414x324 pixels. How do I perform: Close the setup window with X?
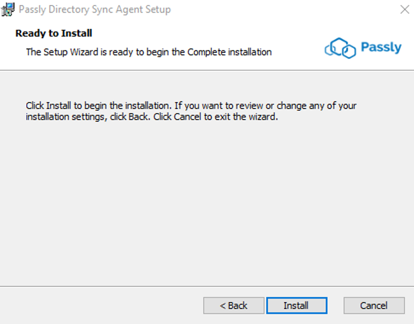(405, 9)
